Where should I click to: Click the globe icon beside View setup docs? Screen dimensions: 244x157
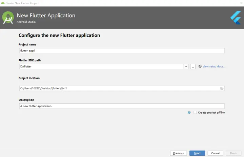coord(200,66)
